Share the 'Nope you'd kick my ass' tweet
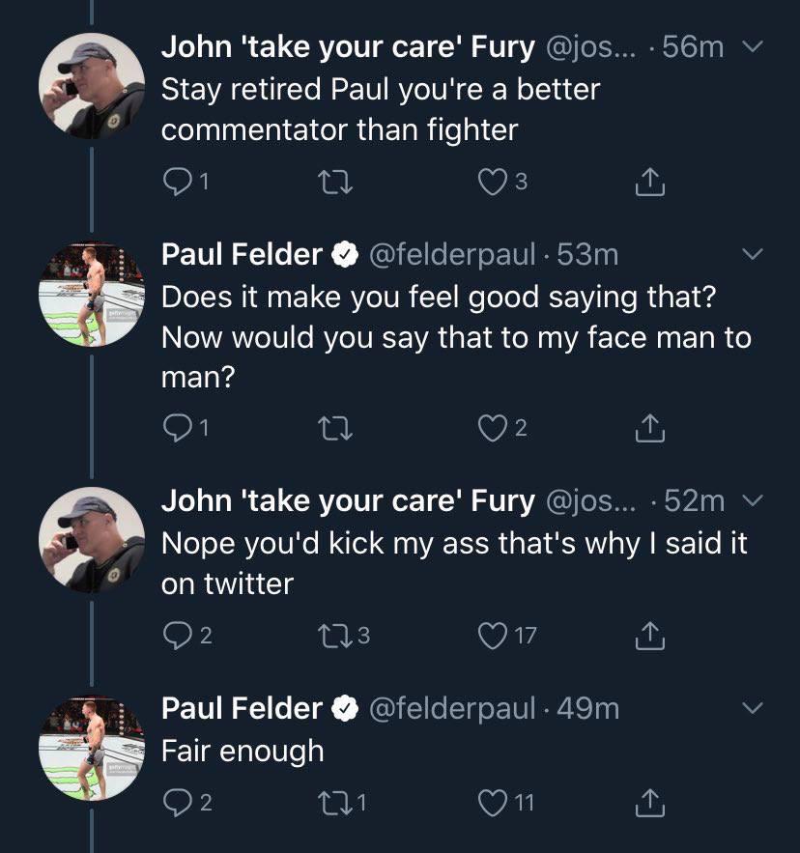 click(650, 636)
